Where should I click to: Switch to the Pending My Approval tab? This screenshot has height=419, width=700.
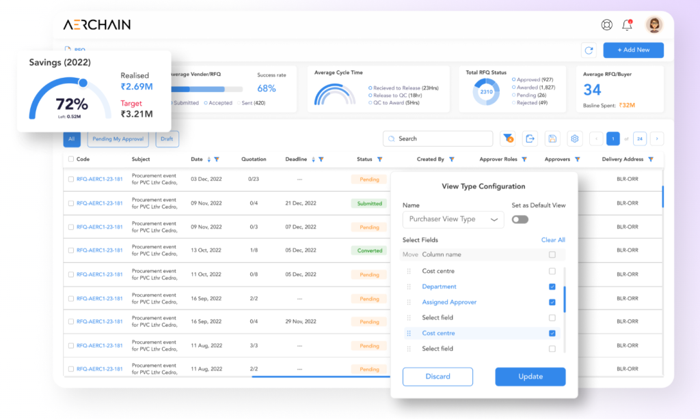[x=118, y=139]
